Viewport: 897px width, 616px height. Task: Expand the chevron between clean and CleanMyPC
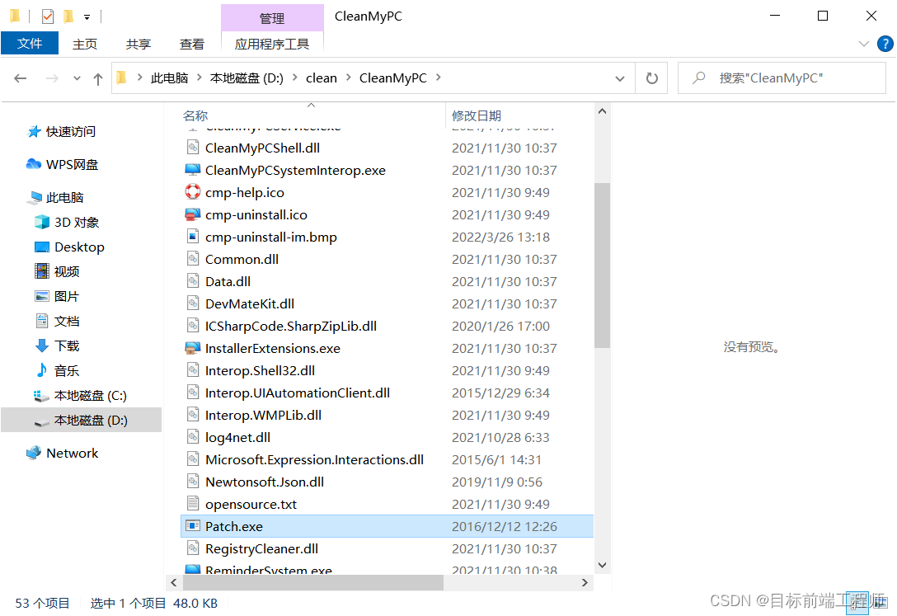[349, 78]
